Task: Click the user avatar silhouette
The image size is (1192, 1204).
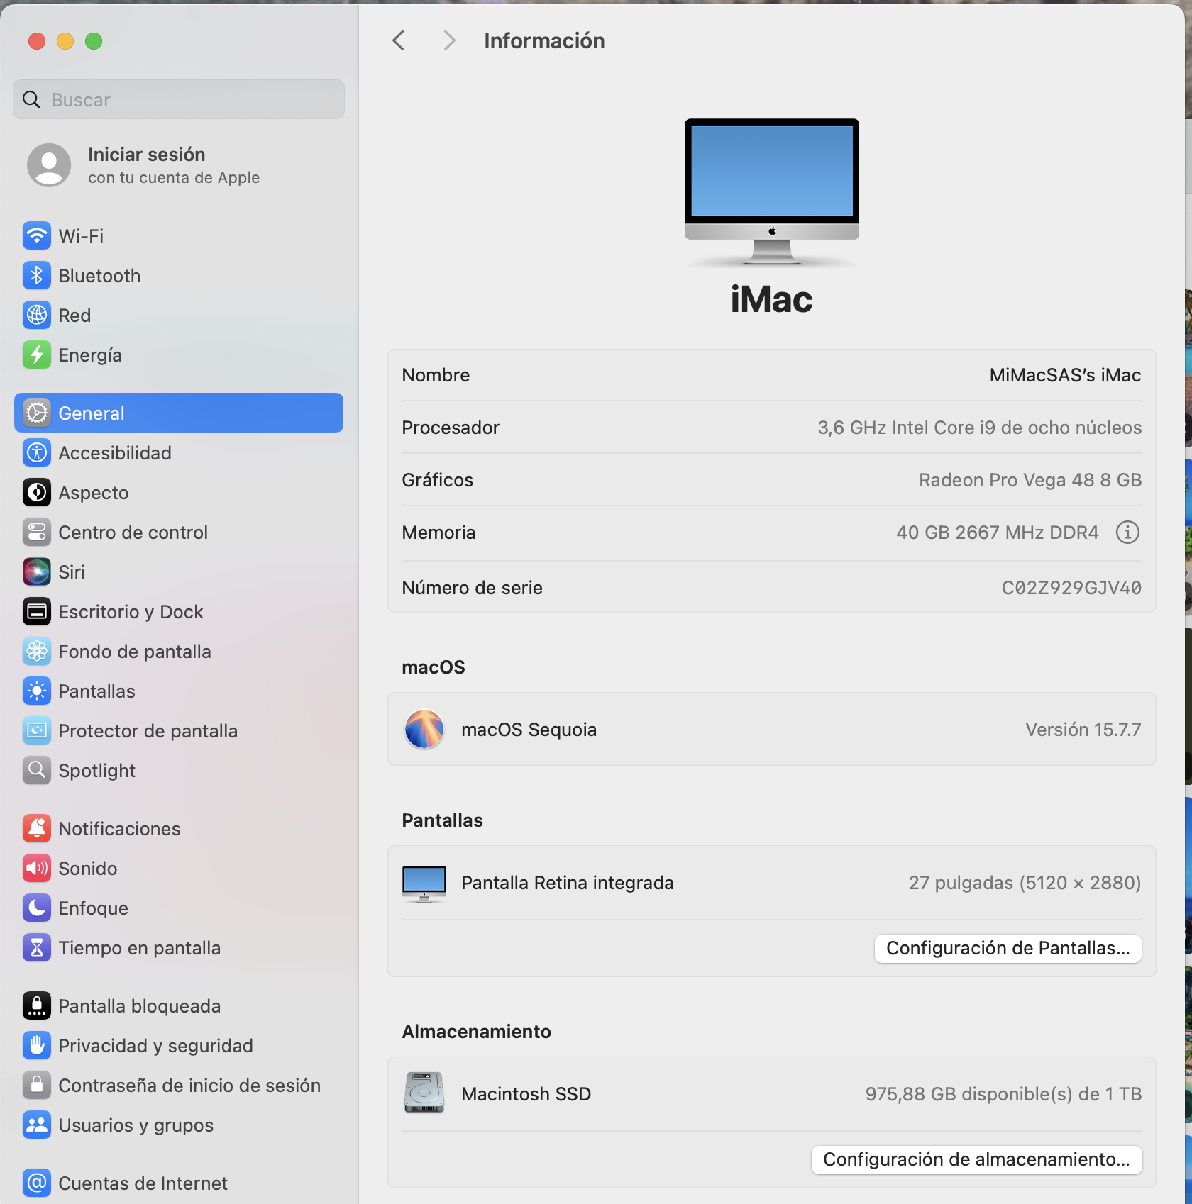Action: (49, 165)
